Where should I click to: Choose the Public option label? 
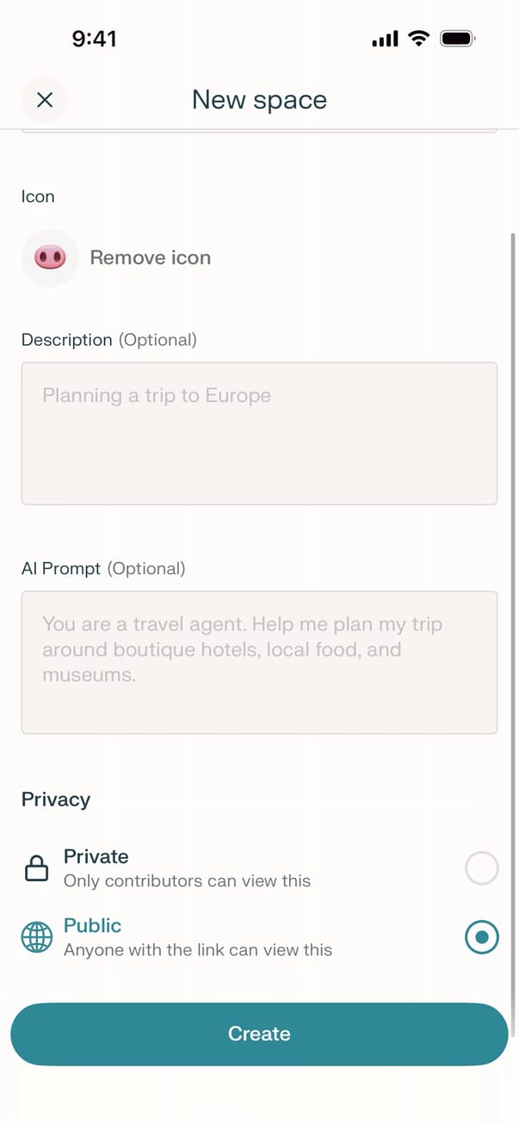pyautogui.click(x=93, y=925)
